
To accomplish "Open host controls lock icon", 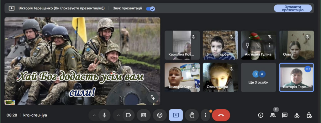I will (309, 115).
